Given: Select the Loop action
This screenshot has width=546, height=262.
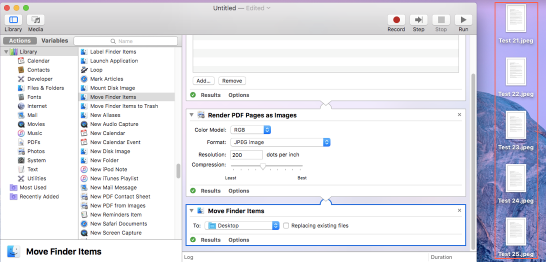Looking at the screenshot, I should 96,70.
